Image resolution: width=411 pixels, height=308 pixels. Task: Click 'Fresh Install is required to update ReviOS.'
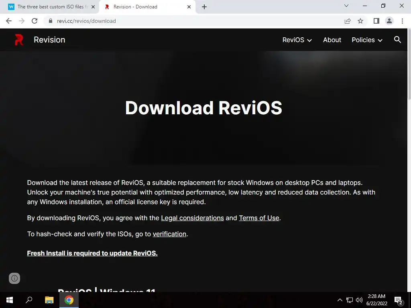(x=92, y=253)
